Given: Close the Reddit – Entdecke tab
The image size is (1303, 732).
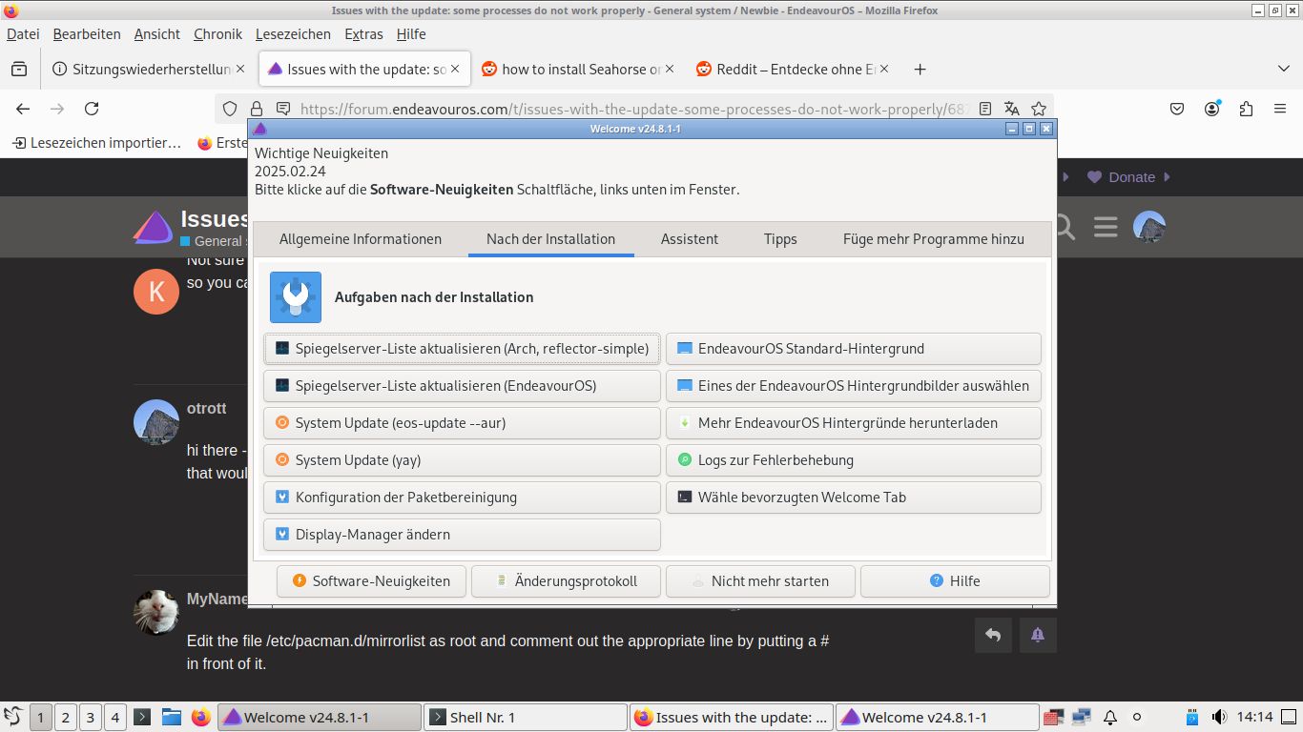Looking at the screenshot, I should tap(884, 70).
